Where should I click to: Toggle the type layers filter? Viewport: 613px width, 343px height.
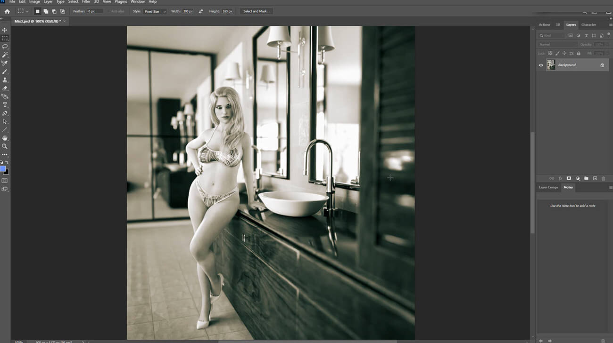[586, 35]
